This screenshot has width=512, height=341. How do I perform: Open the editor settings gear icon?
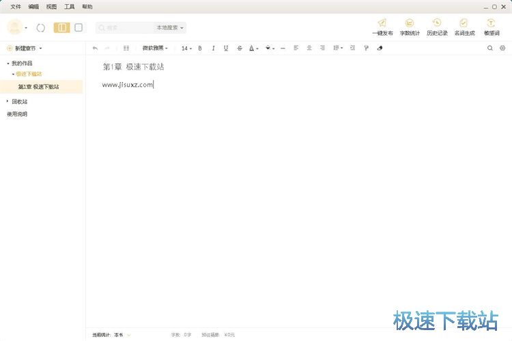click(x=502, y=48)
